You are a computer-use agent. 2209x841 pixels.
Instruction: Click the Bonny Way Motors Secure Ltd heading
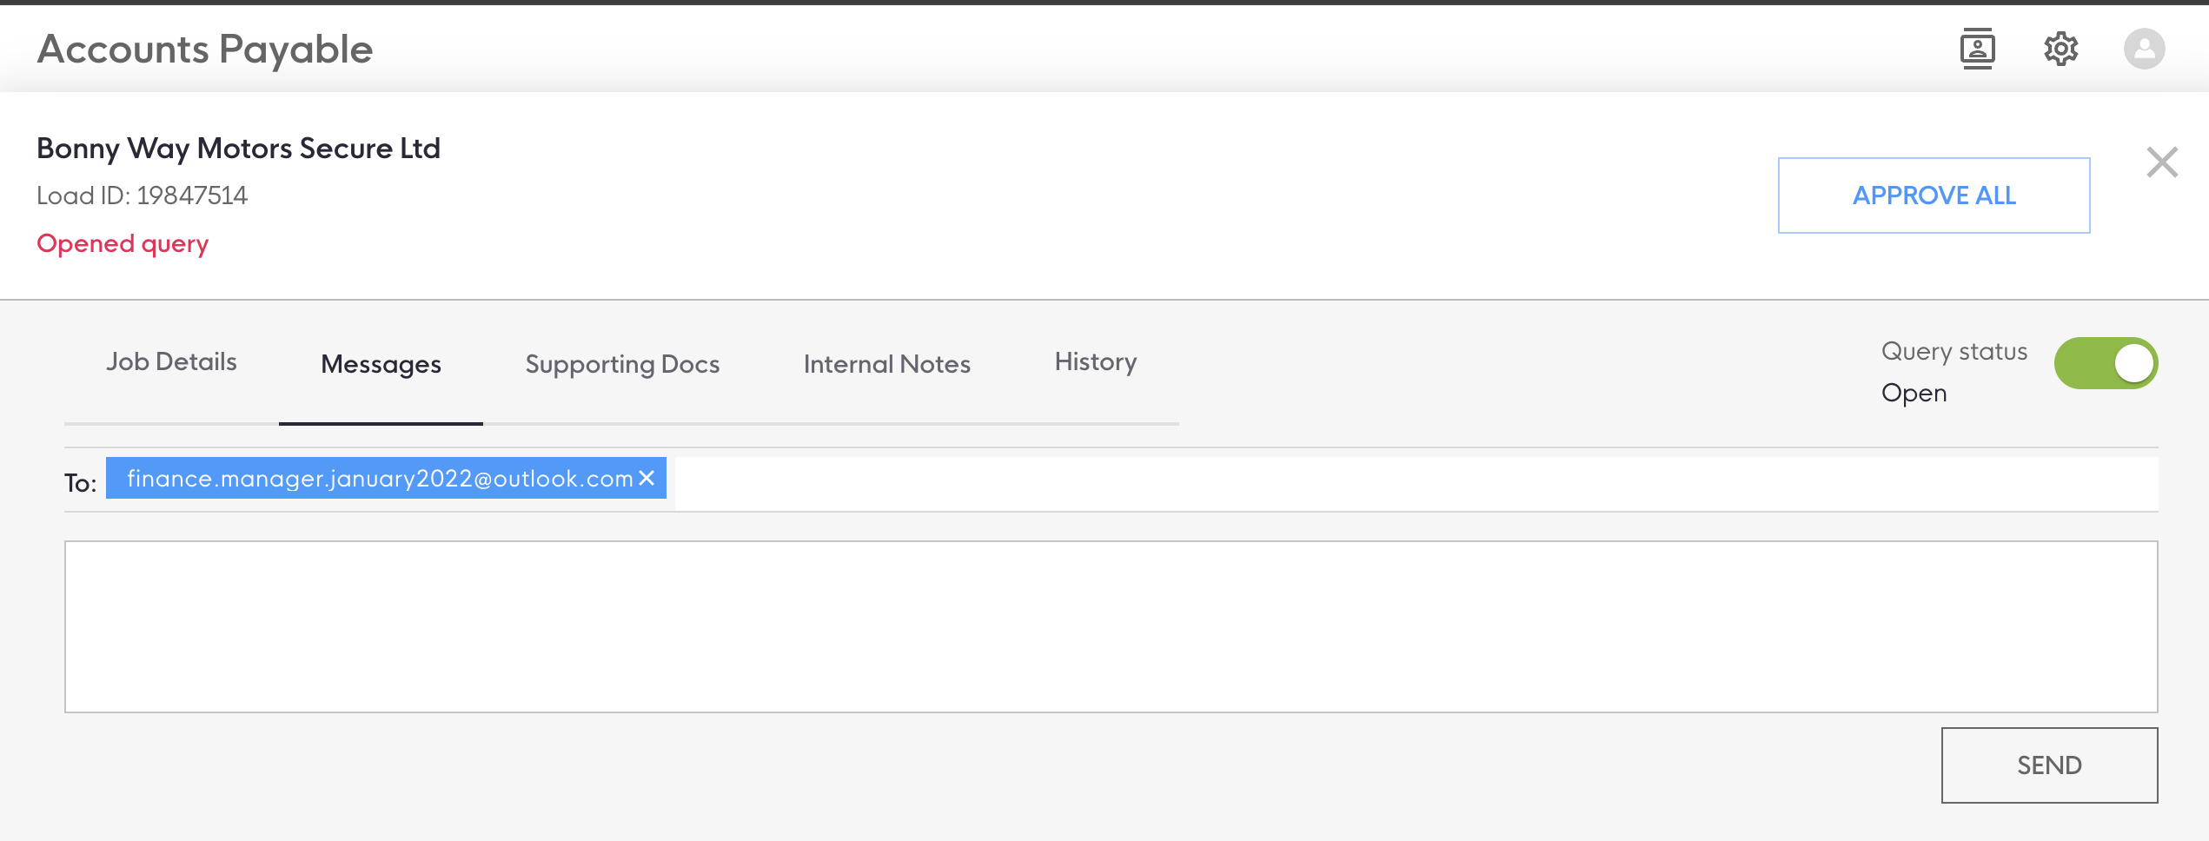coord(238,149)
